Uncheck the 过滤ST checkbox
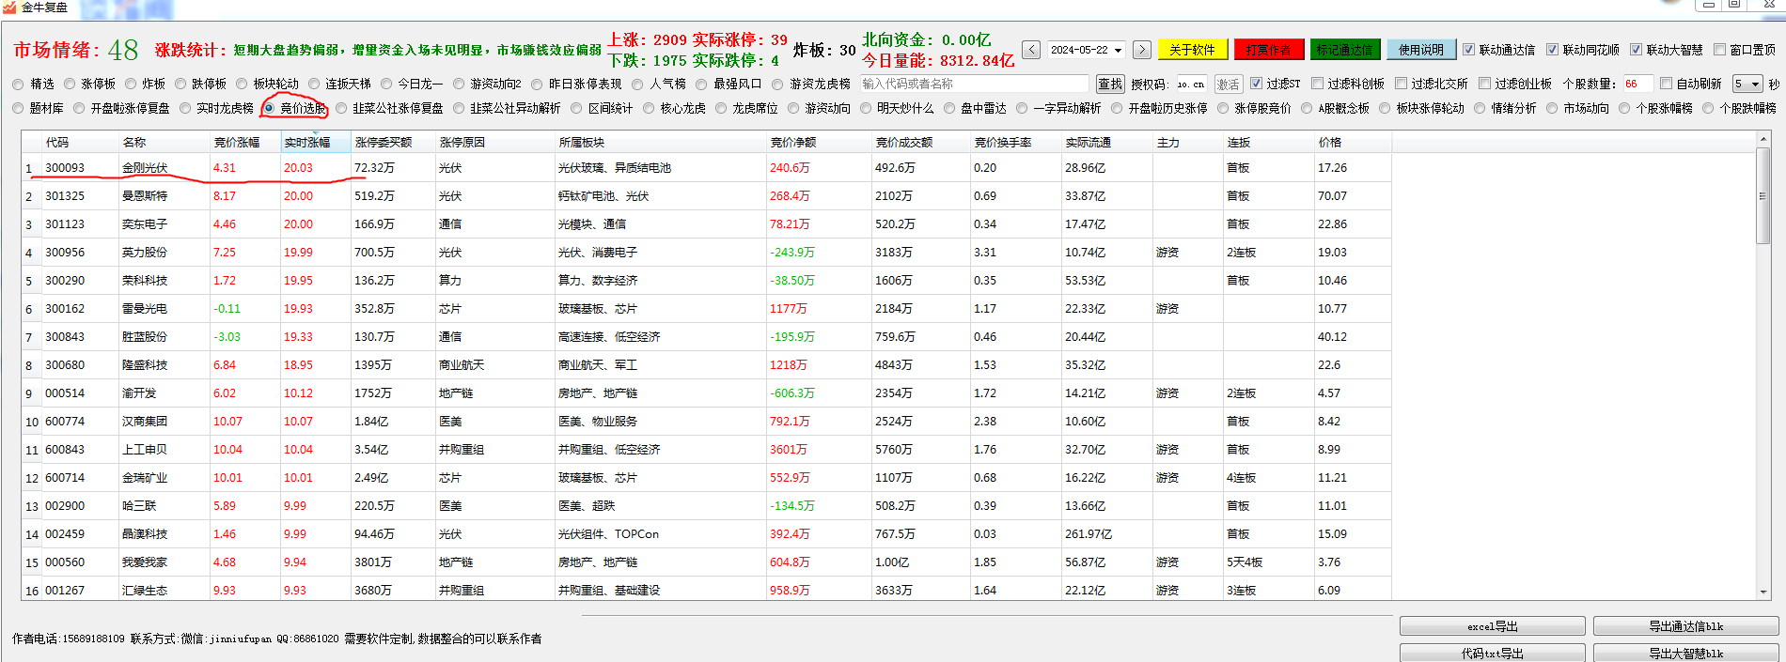This screenshot has height=662, width=1786. coord(1256,84)
